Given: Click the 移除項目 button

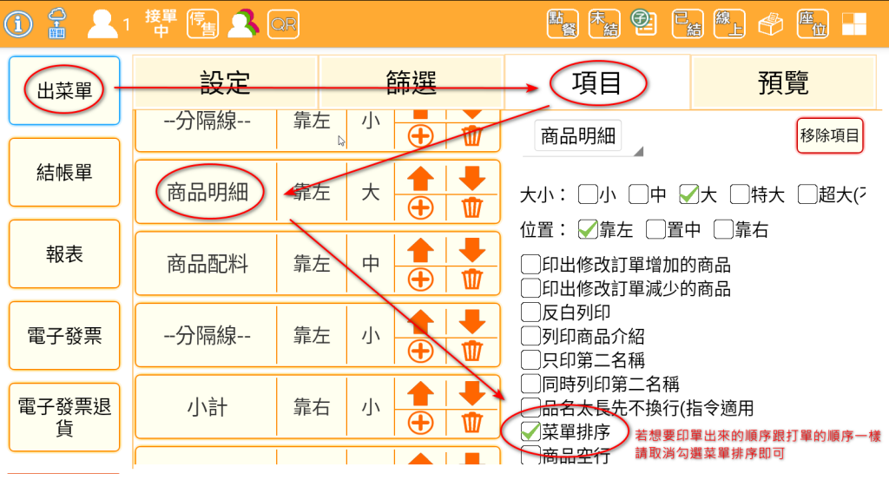Looking at the screenshot, I should pyautogui.click(x=830, y=135).
